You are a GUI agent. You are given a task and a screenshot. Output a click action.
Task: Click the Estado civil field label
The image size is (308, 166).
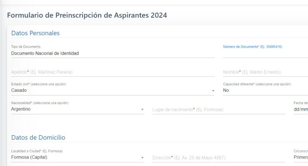point(39,84)
